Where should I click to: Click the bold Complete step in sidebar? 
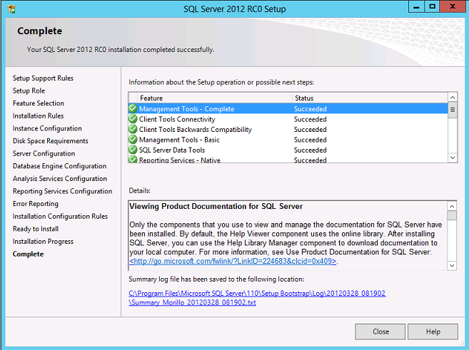coord(28,254)
